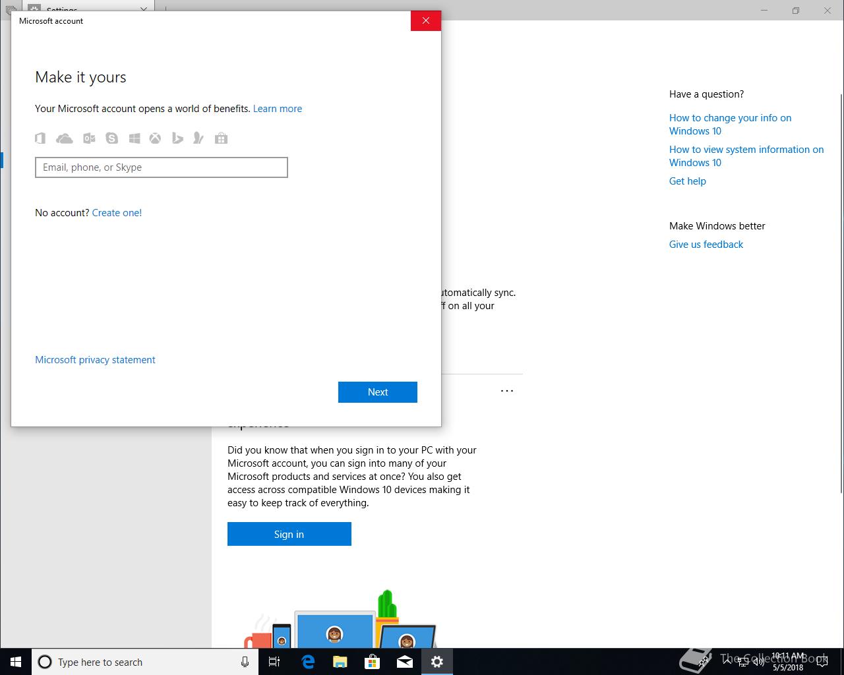Close the Microsoft account dialog

pos(426,20)
